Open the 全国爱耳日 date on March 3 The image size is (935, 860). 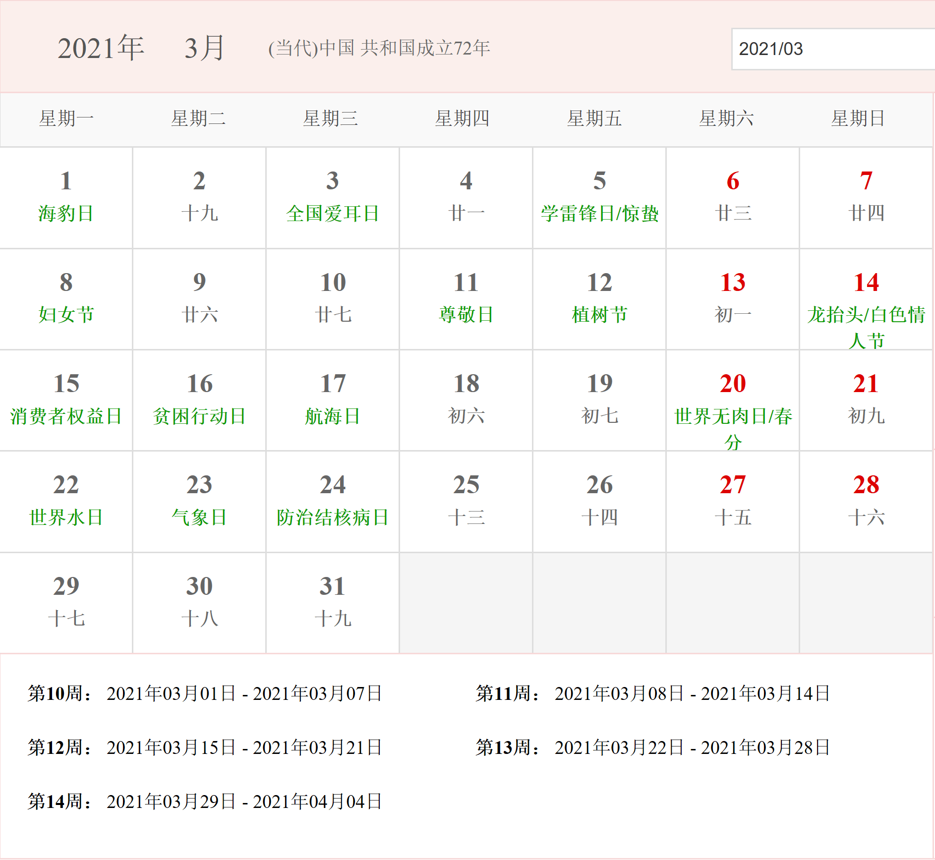333,198
